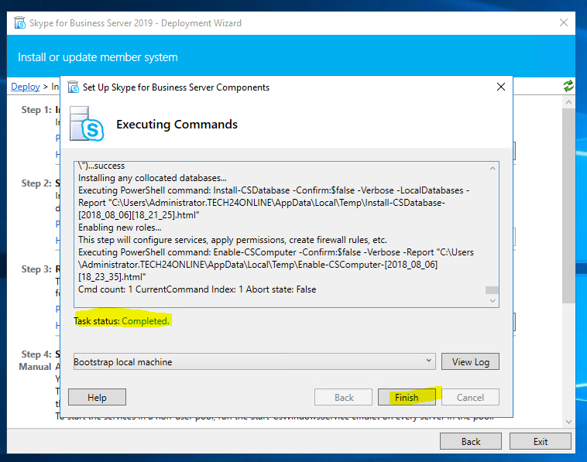Click the bottom Back button in Deployment Wizard
This screenshot has height=462, width=587.
[471, 441]
